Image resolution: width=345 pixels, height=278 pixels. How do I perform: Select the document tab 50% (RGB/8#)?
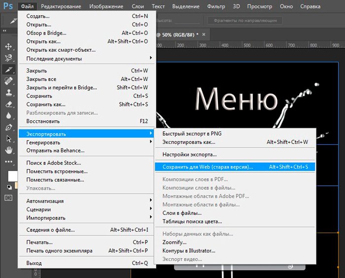181,35
